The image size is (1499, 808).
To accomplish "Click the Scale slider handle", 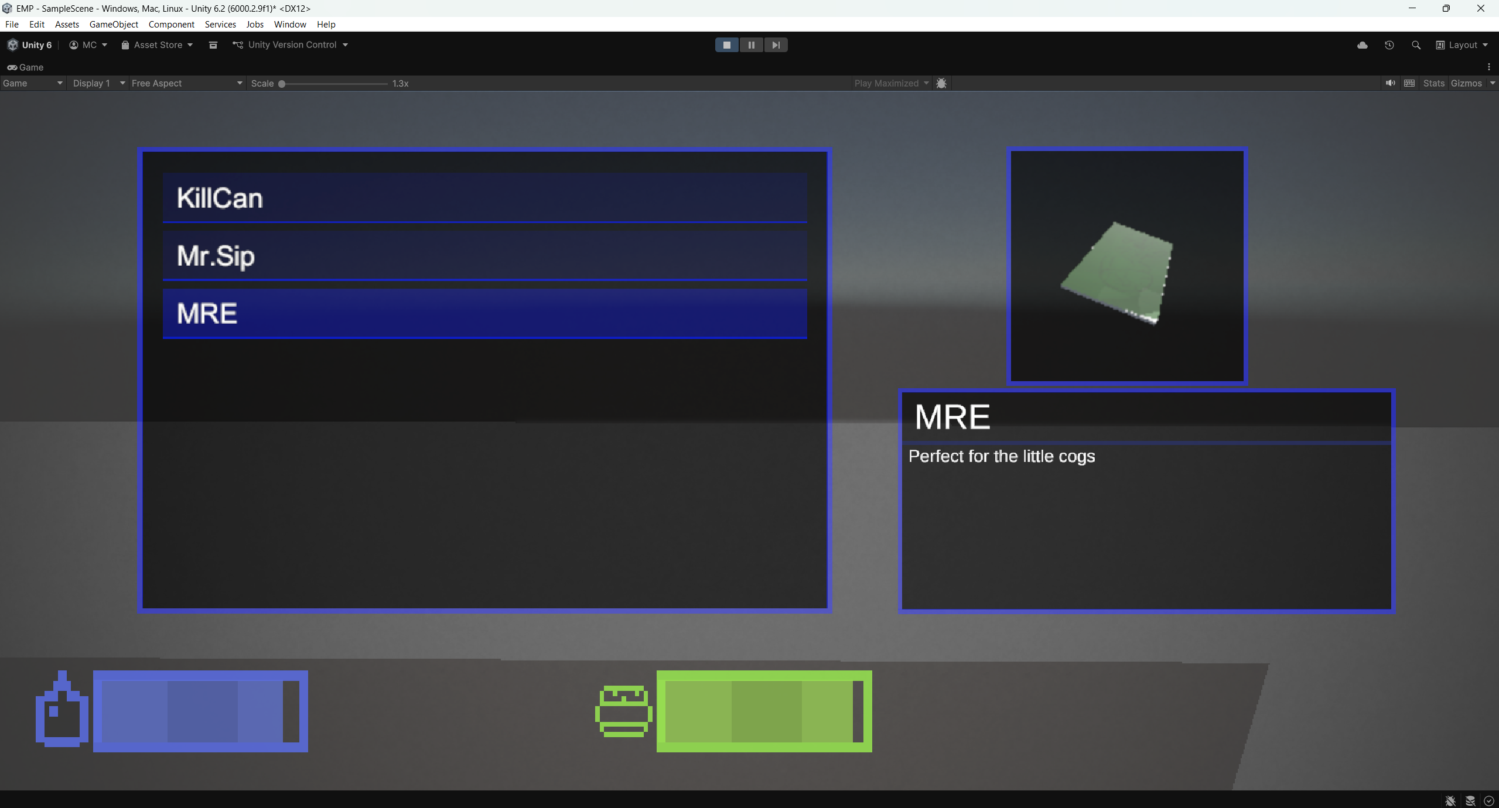I will pos(282,83).
